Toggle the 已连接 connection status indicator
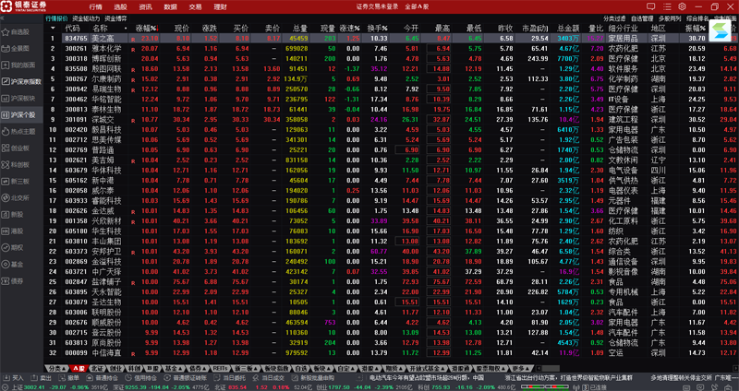 point(587,387)
